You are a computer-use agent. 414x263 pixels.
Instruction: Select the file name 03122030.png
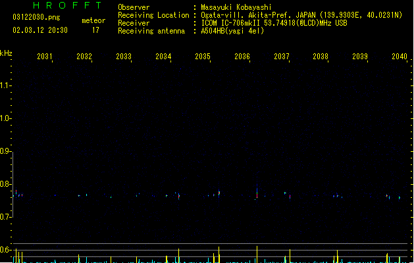pos(36,17)
